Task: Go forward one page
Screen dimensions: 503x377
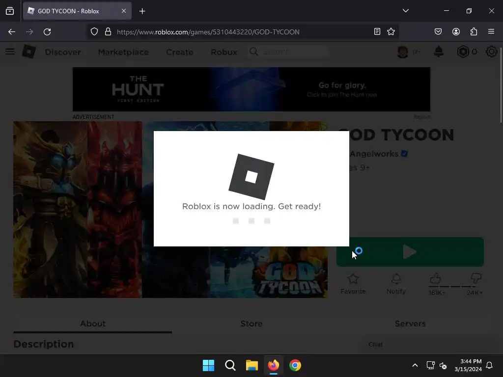Action: (29, 32)
